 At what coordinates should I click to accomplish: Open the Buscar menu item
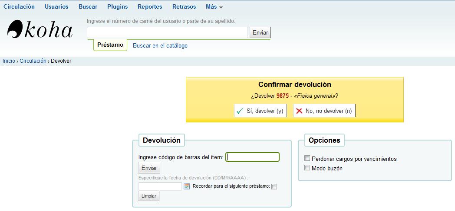[x=88, y=7]
